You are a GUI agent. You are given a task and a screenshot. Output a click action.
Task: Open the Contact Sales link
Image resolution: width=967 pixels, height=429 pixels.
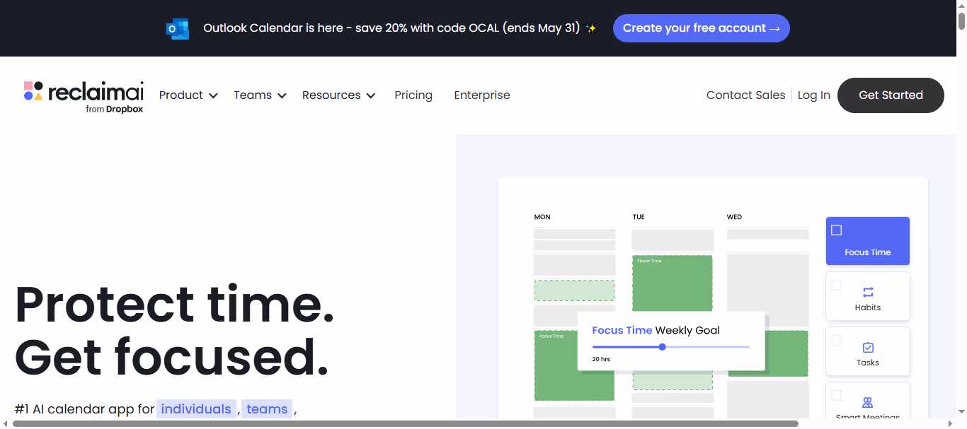[x=746, y=95]
